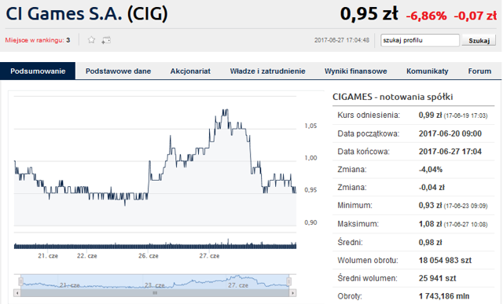Open the Komunikaty tab
Image resolution: width=503 pixels, height=304 pixels.
coord(428,71)
